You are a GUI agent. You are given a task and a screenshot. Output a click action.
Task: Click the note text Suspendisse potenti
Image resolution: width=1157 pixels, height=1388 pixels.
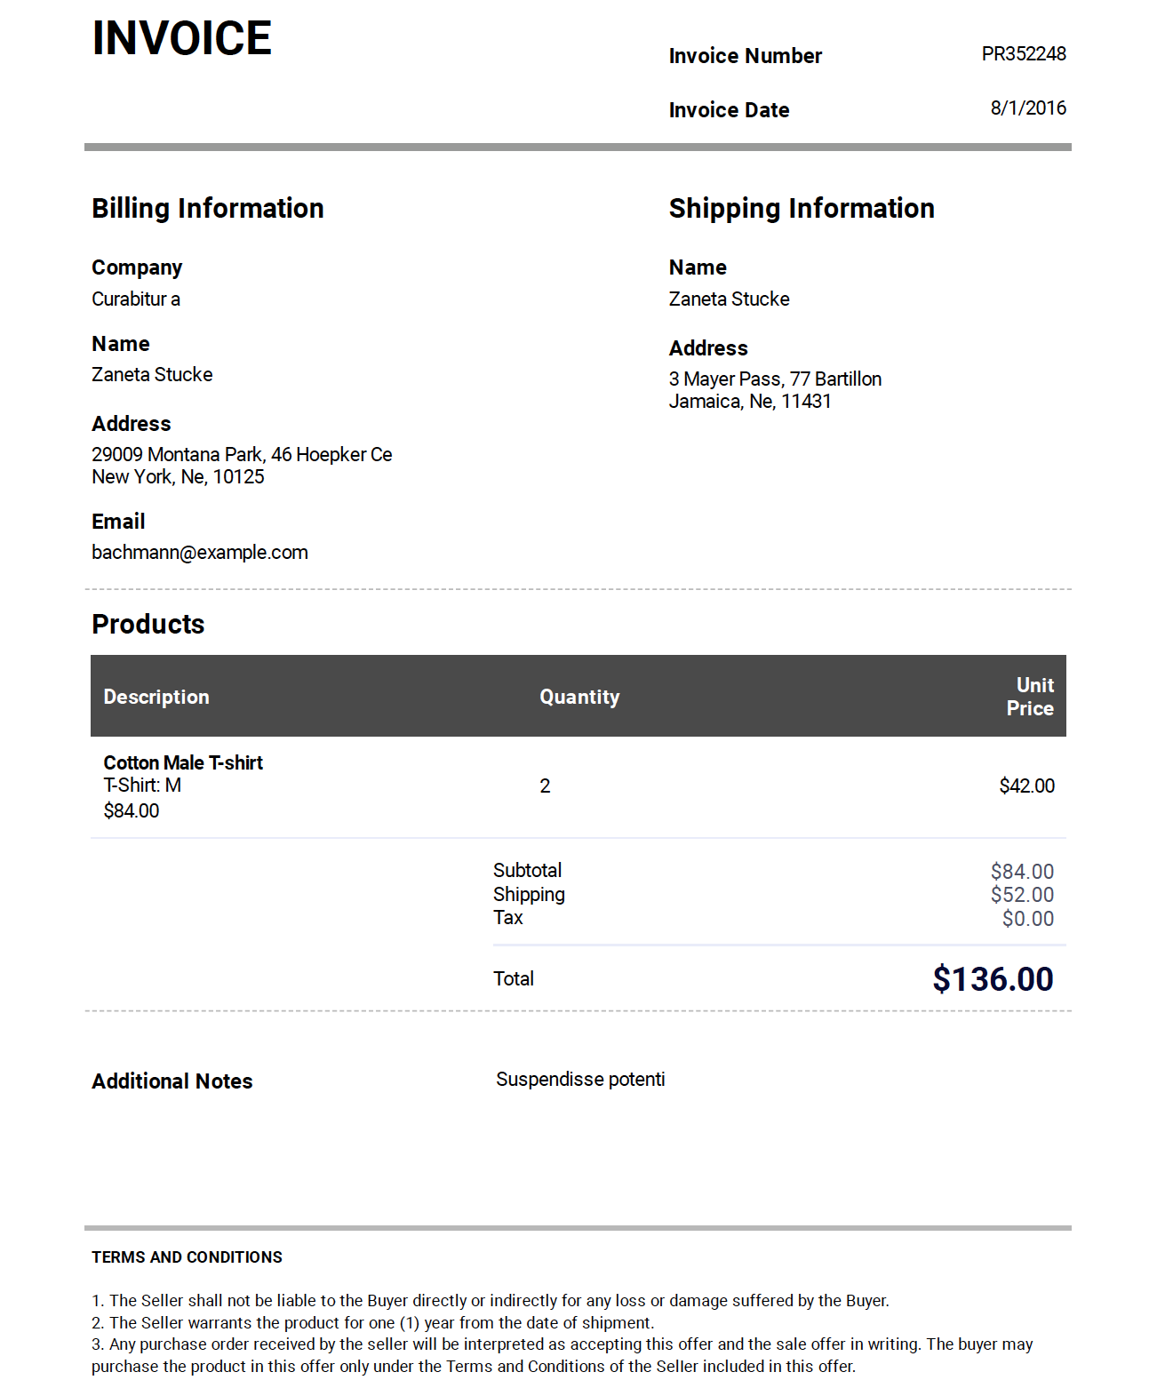click(x=580, y=1080)
